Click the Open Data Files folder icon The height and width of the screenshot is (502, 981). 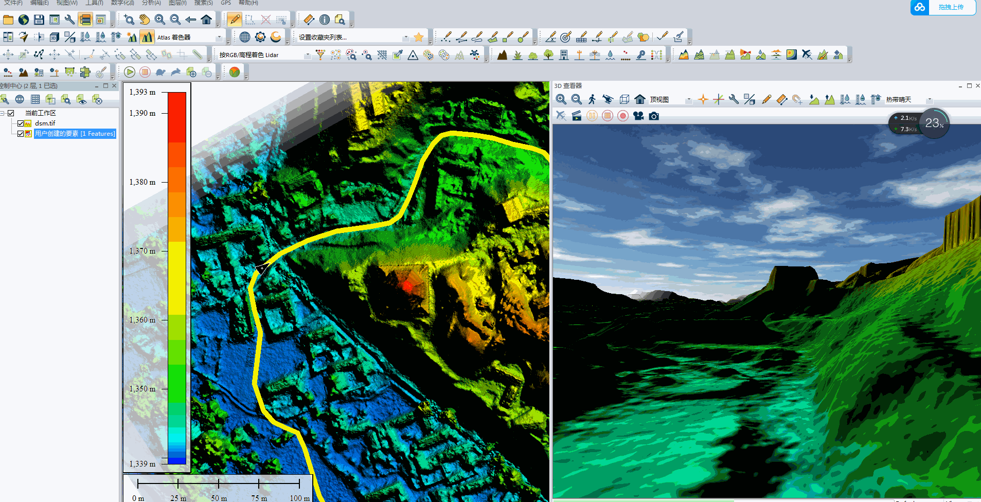coord(8,20)
